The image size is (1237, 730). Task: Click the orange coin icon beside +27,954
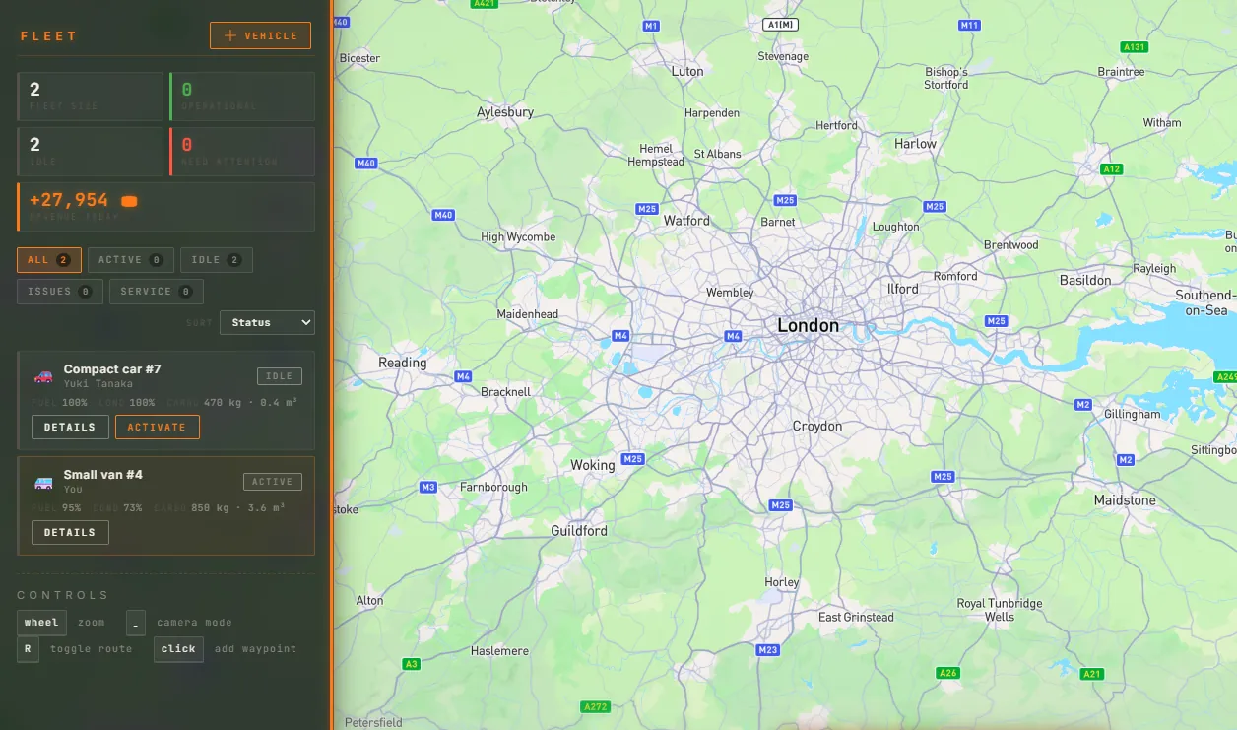point(129,201)
